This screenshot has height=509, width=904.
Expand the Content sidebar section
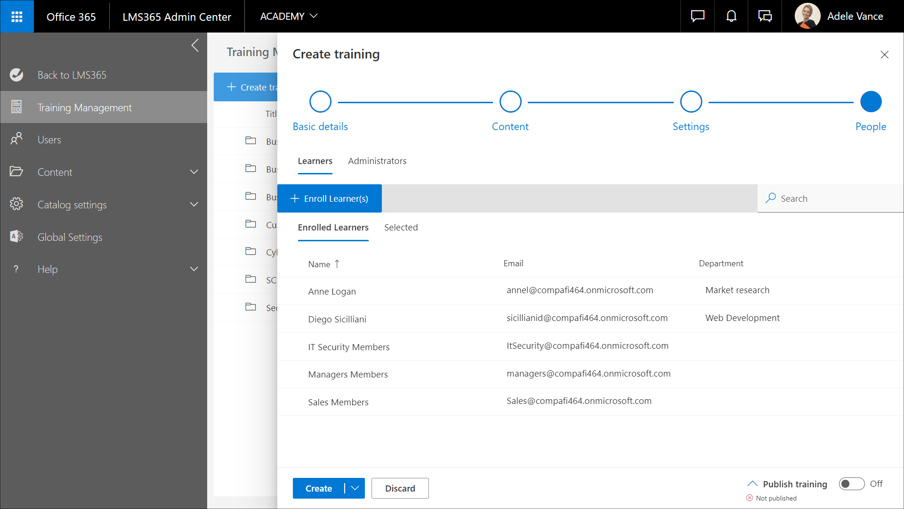point(194,172)
